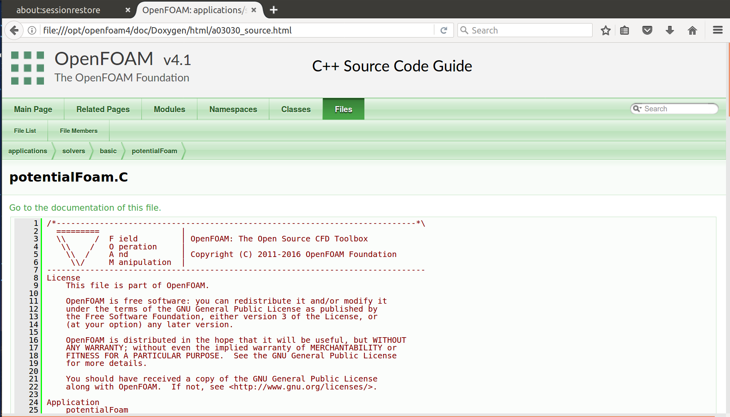Image resolution: width=730 pixels, height=417 pixels.
Task: Click the 'Application' comment line
Action: click(73, 403)
